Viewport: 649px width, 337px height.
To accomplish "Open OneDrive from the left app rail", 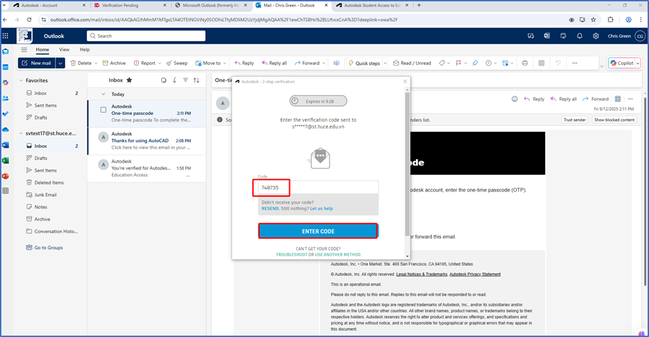I will click(5, 129).
